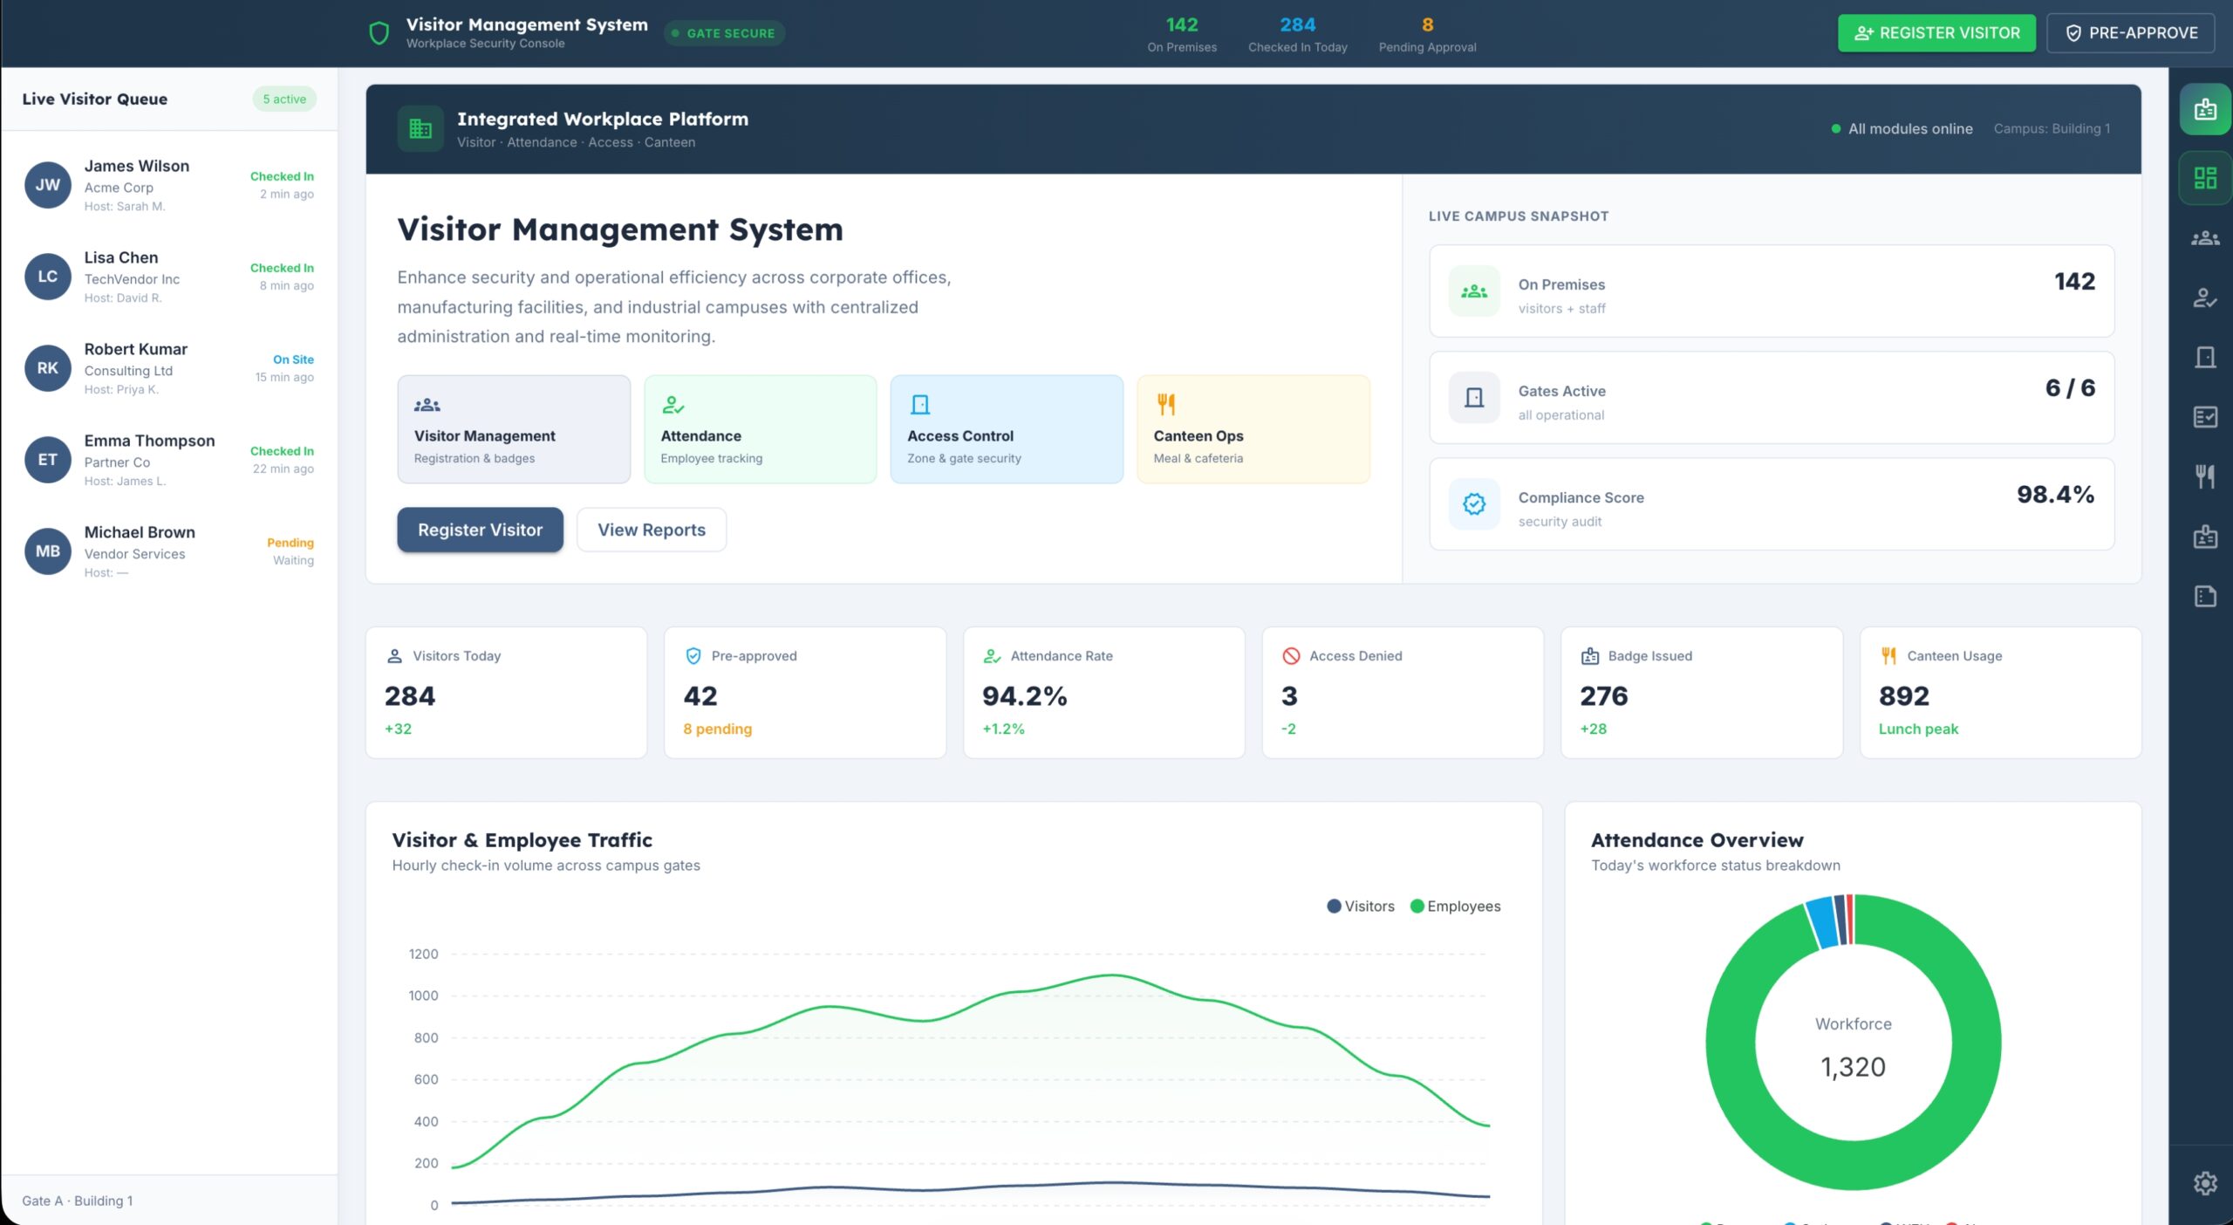The image size is (2233, 1225).
Task: Click the PRE-APPROVE button in header
Action: 2130,33
